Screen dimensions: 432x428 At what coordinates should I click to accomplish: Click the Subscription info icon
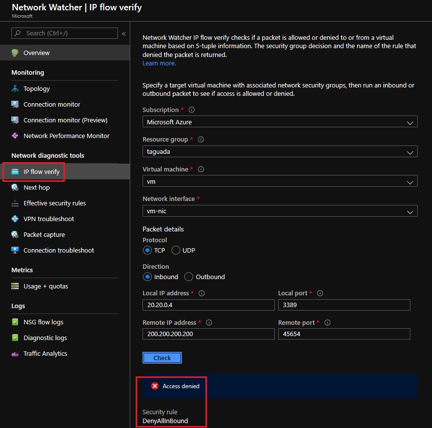click(192, 110)
